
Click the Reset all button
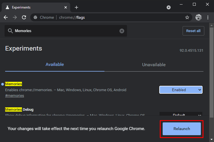pos(193,31)
